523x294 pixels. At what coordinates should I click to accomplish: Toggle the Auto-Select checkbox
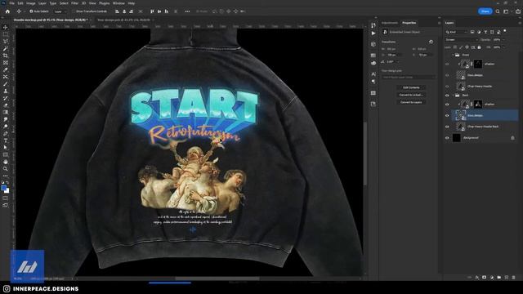coord(31,11)
